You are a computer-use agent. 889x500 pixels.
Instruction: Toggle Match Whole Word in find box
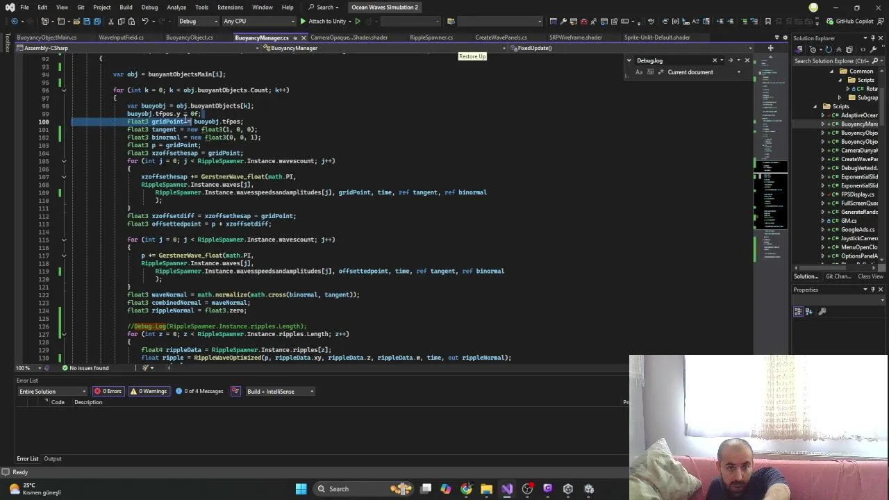click(650, 72)
